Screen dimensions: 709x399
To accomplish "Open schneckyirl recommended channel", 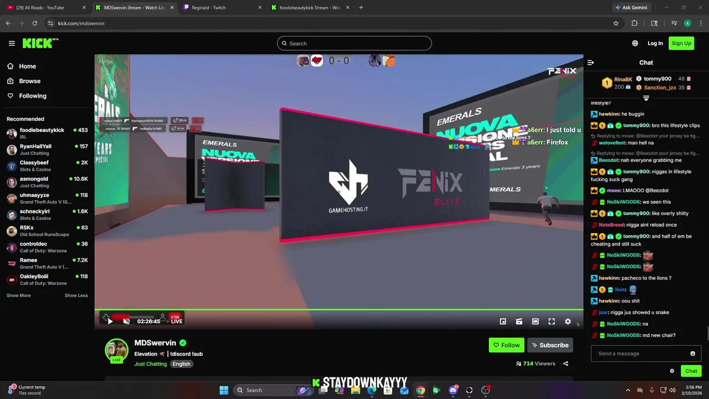I will tap(47, 214).
